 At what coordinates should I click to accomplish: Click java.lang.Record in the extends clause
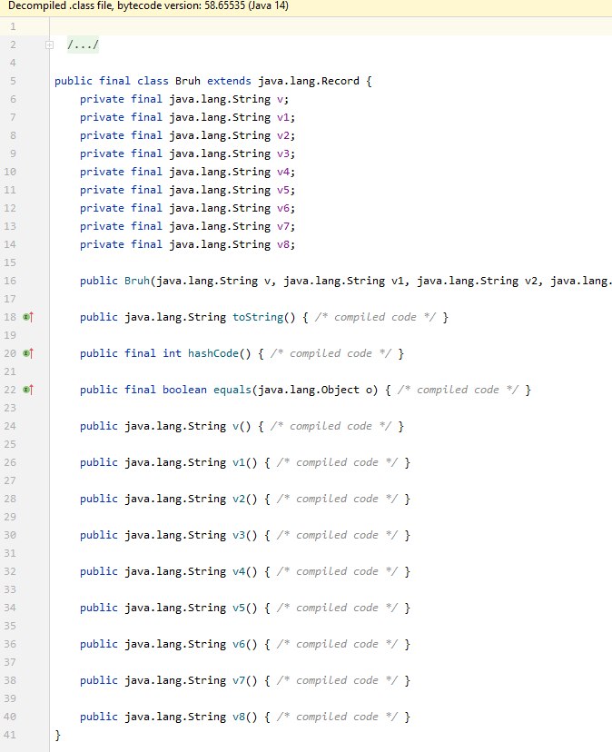tap(309, 81)
